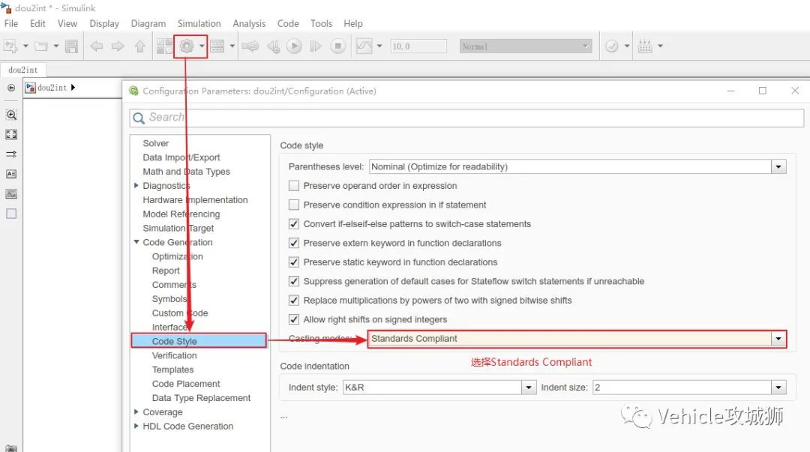Uncheck Preserve extern keyword in function declarations
Viewport: 810px width, 452px height.
click(294, 244)
